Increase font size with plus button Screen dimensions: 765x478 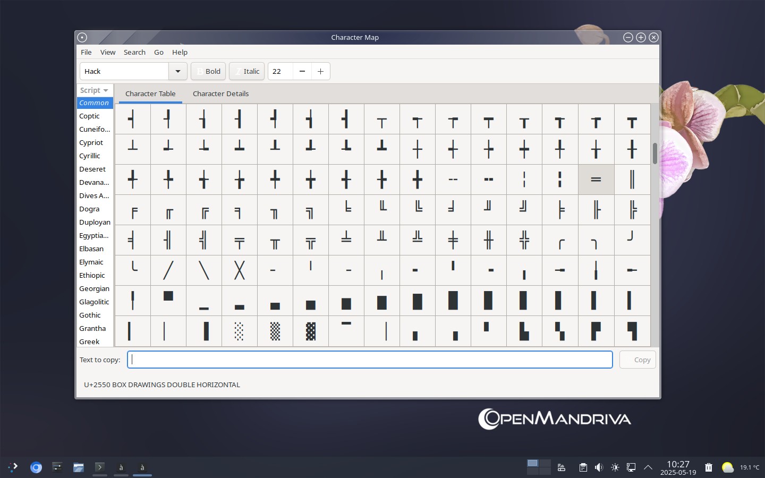[x=320, y=71]
